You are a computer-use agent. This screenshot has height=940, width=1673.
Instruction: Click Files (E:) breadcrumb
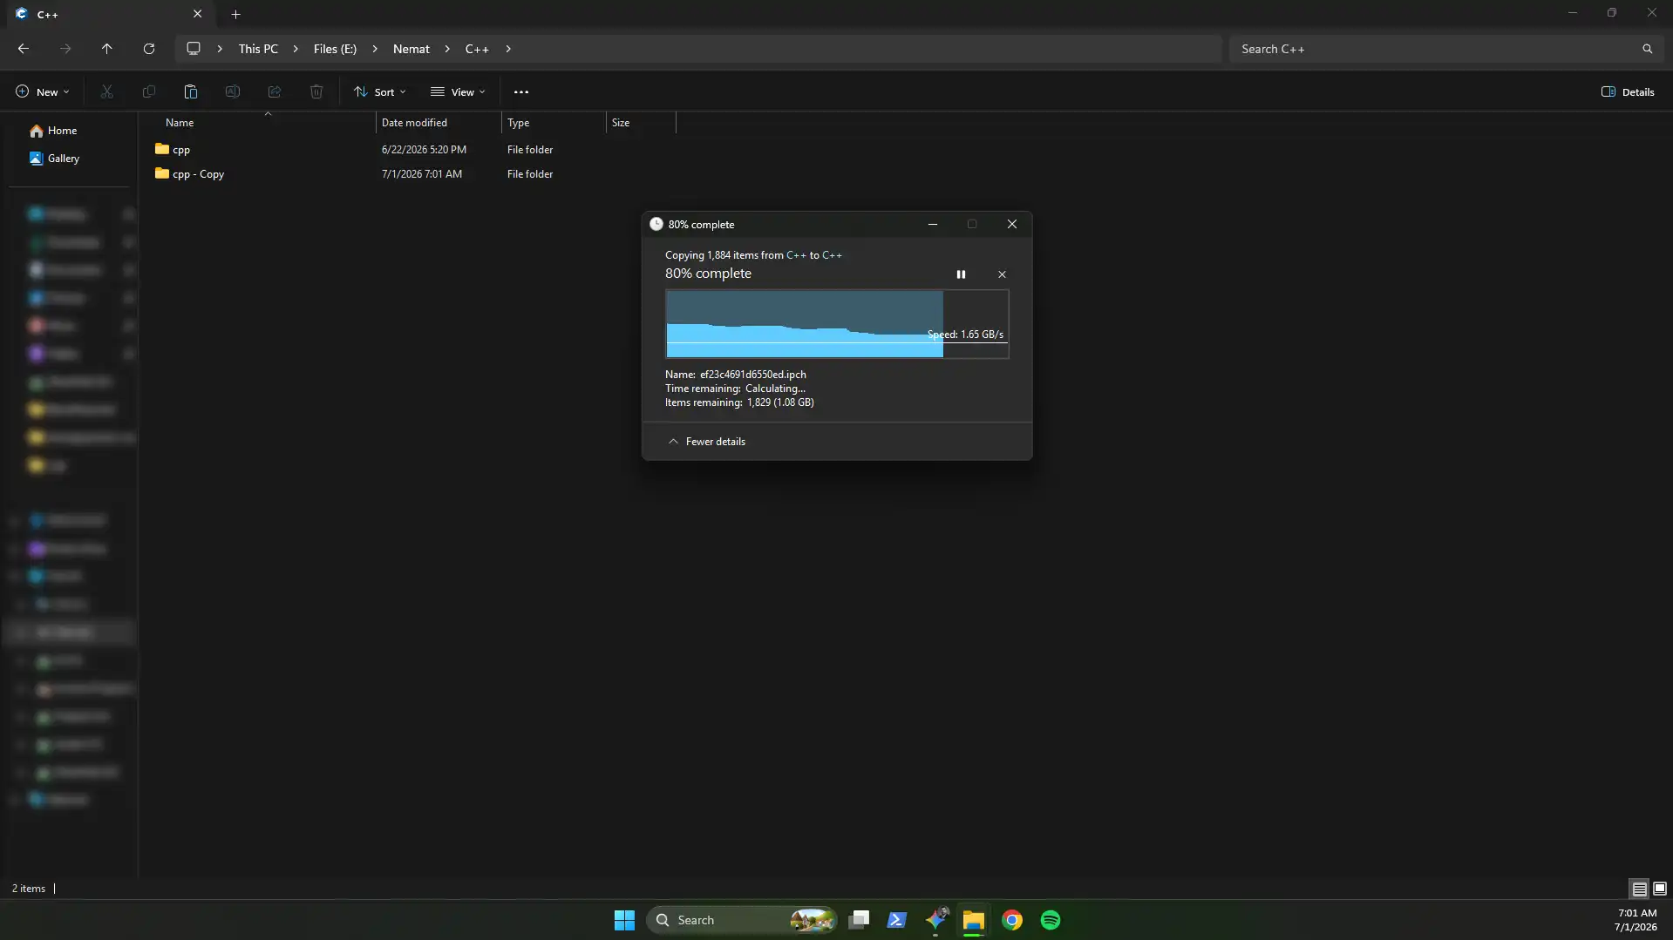(335, 49)
